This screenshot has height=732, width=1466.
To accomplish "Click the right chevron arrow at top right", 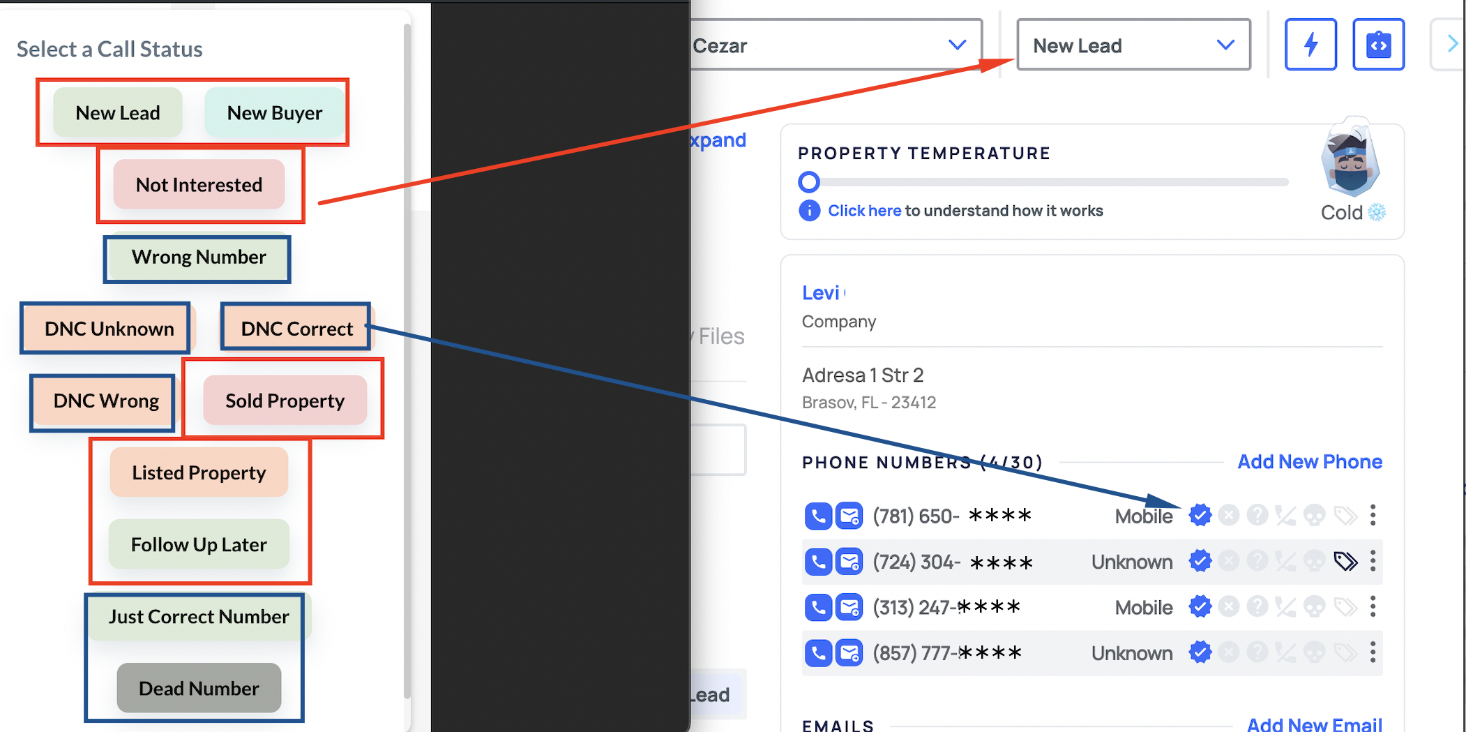I will (1452, 44).
